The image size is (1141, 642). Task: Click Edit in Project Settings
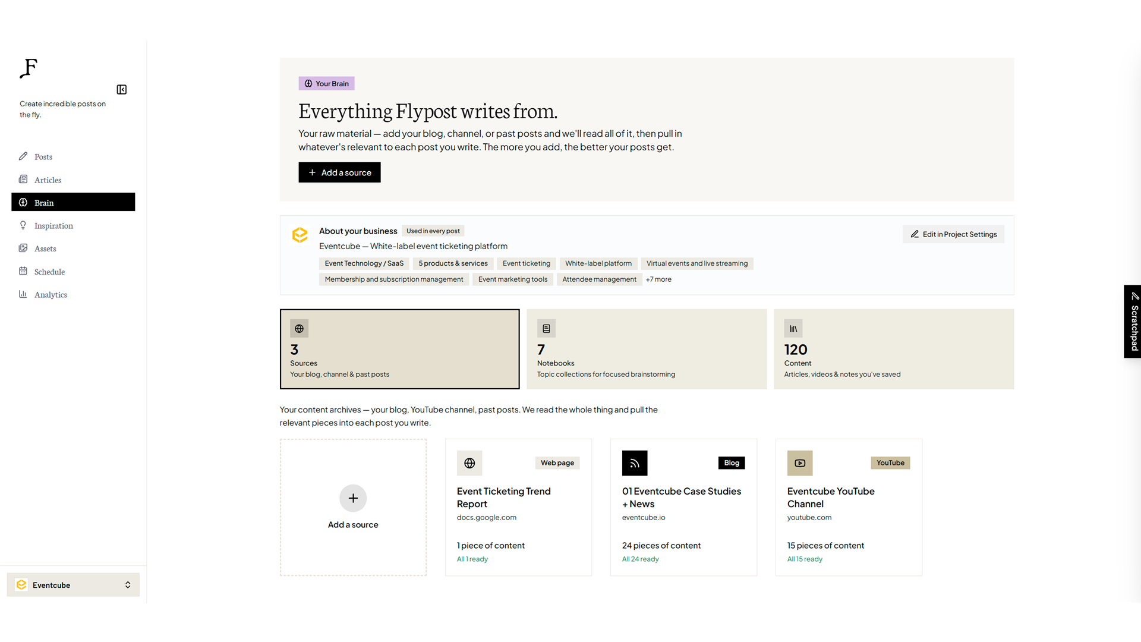click(953, 234)
